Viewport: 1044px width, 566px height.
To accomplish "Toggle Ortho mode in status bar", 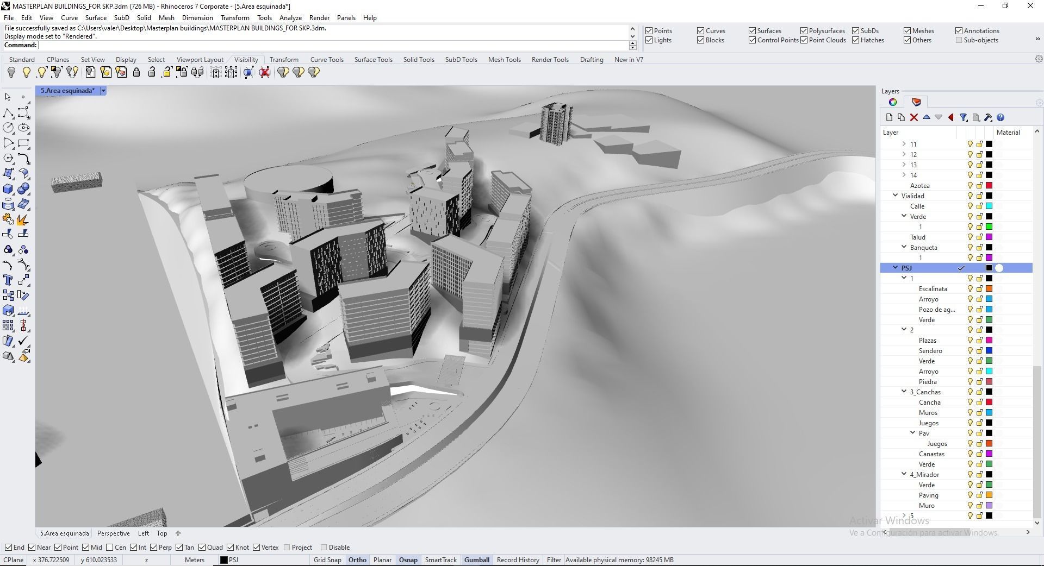I will 357,560.
